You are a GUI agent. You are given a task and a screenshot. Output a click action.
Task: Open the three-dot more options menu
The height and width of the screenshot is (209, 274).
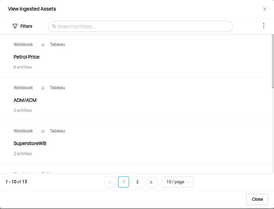[263, 26]
